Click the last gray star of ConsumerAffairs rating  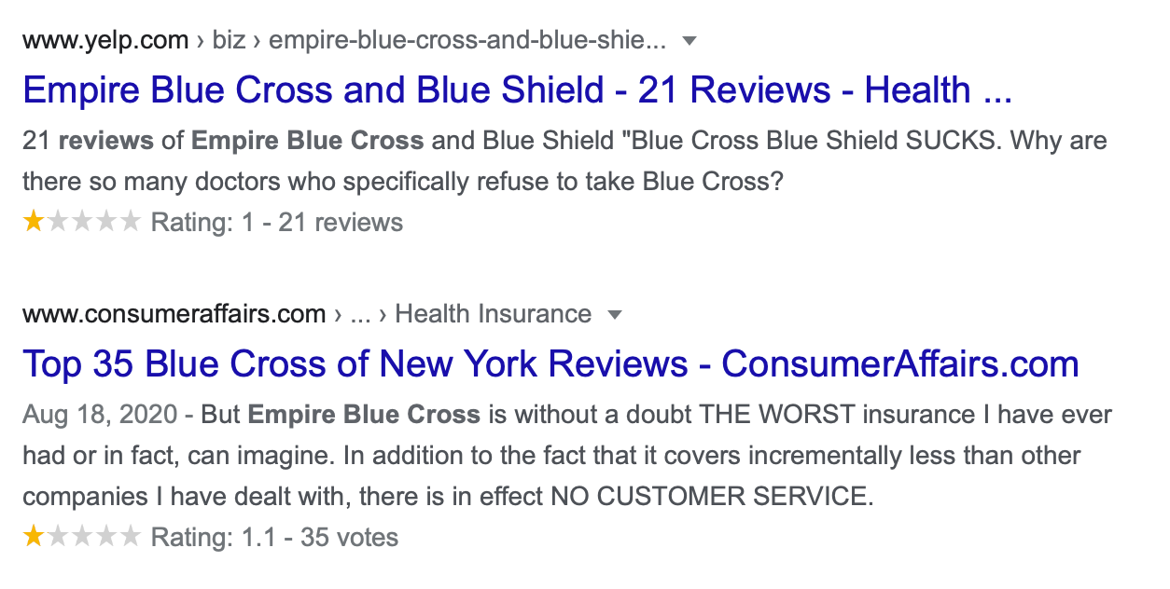point(130,537)
